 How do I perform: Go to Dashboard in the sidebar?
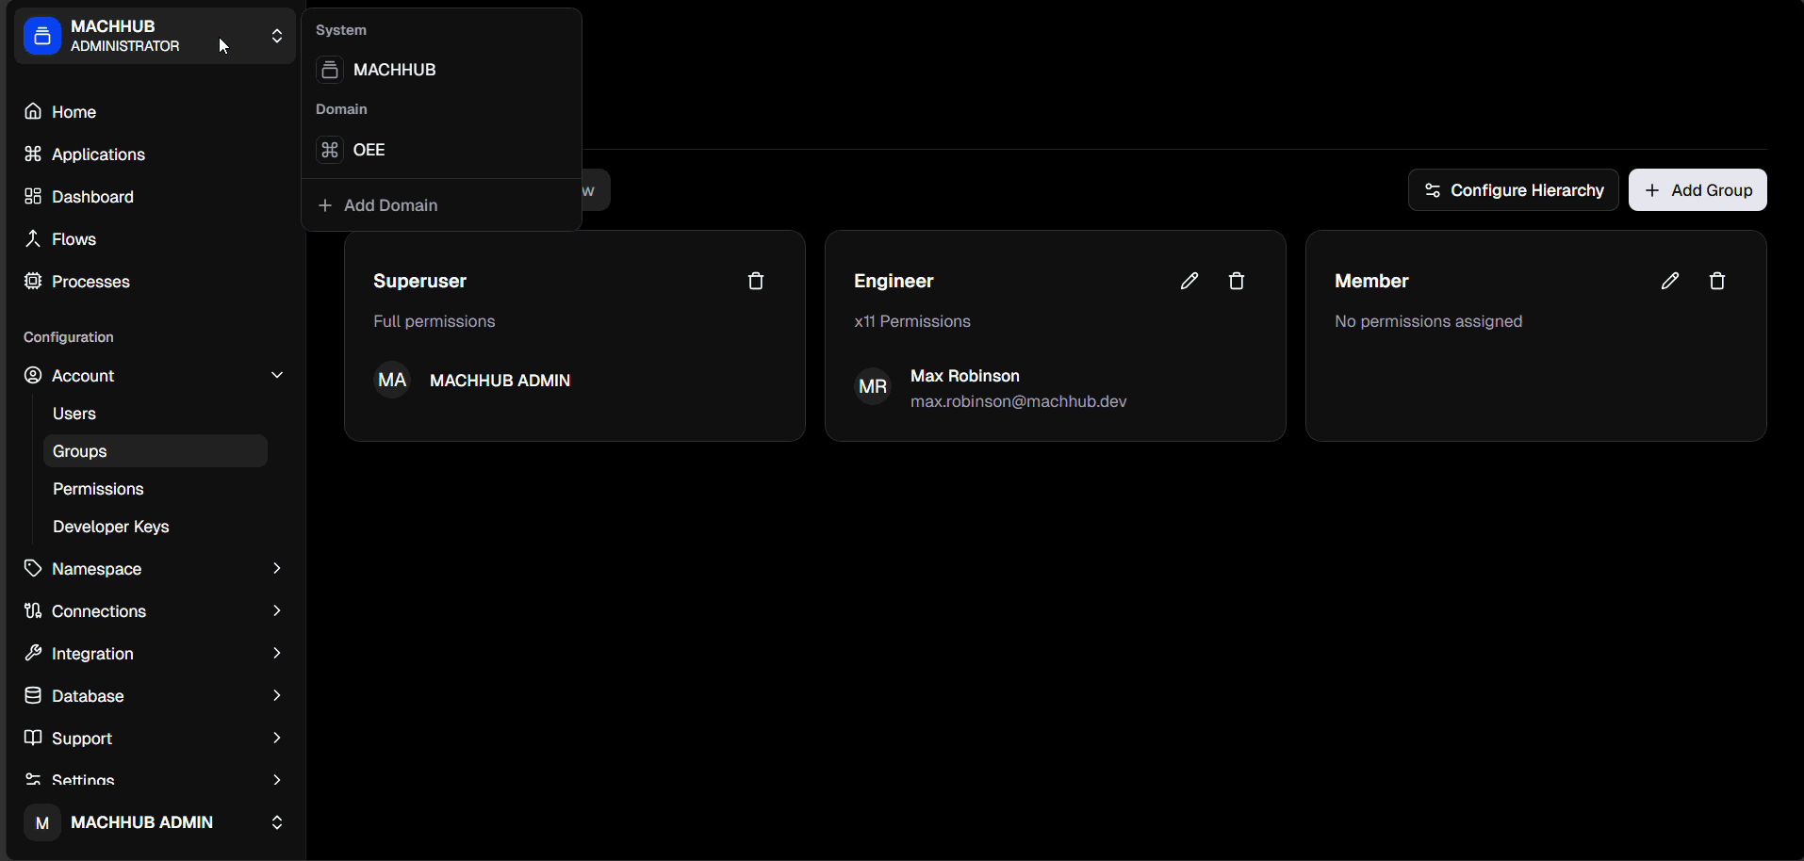(x=156, y=197)
